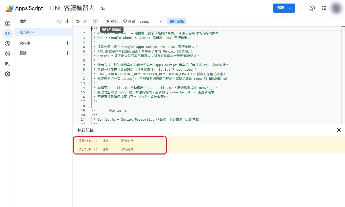345x207 pixels.
Task: Click the 執行完畢 log entry
Action: tap(127, 149)
